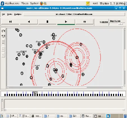Click the fast forward button
The height and width of the screenshot is (118, 127).
pos(85,22)
